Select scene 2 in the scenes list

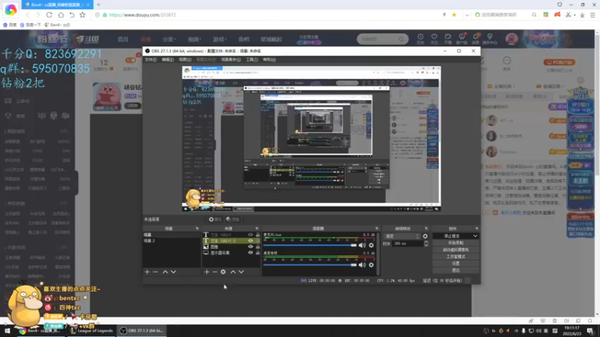[172, 240]
